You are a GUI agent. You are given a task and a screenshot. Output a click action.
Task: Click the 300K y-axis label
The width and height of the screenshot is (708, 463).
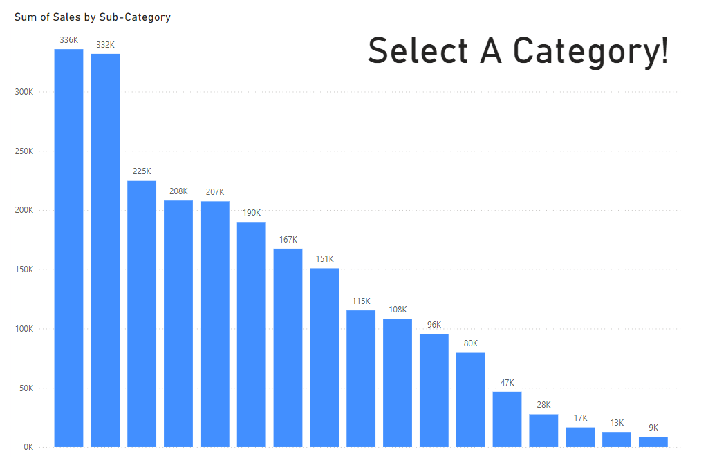point(24,92)
